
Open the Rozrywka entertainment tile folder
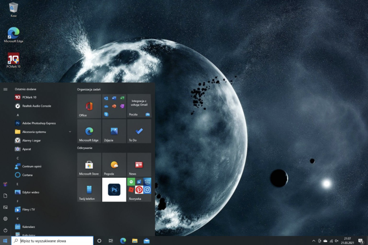pos(139,190)
